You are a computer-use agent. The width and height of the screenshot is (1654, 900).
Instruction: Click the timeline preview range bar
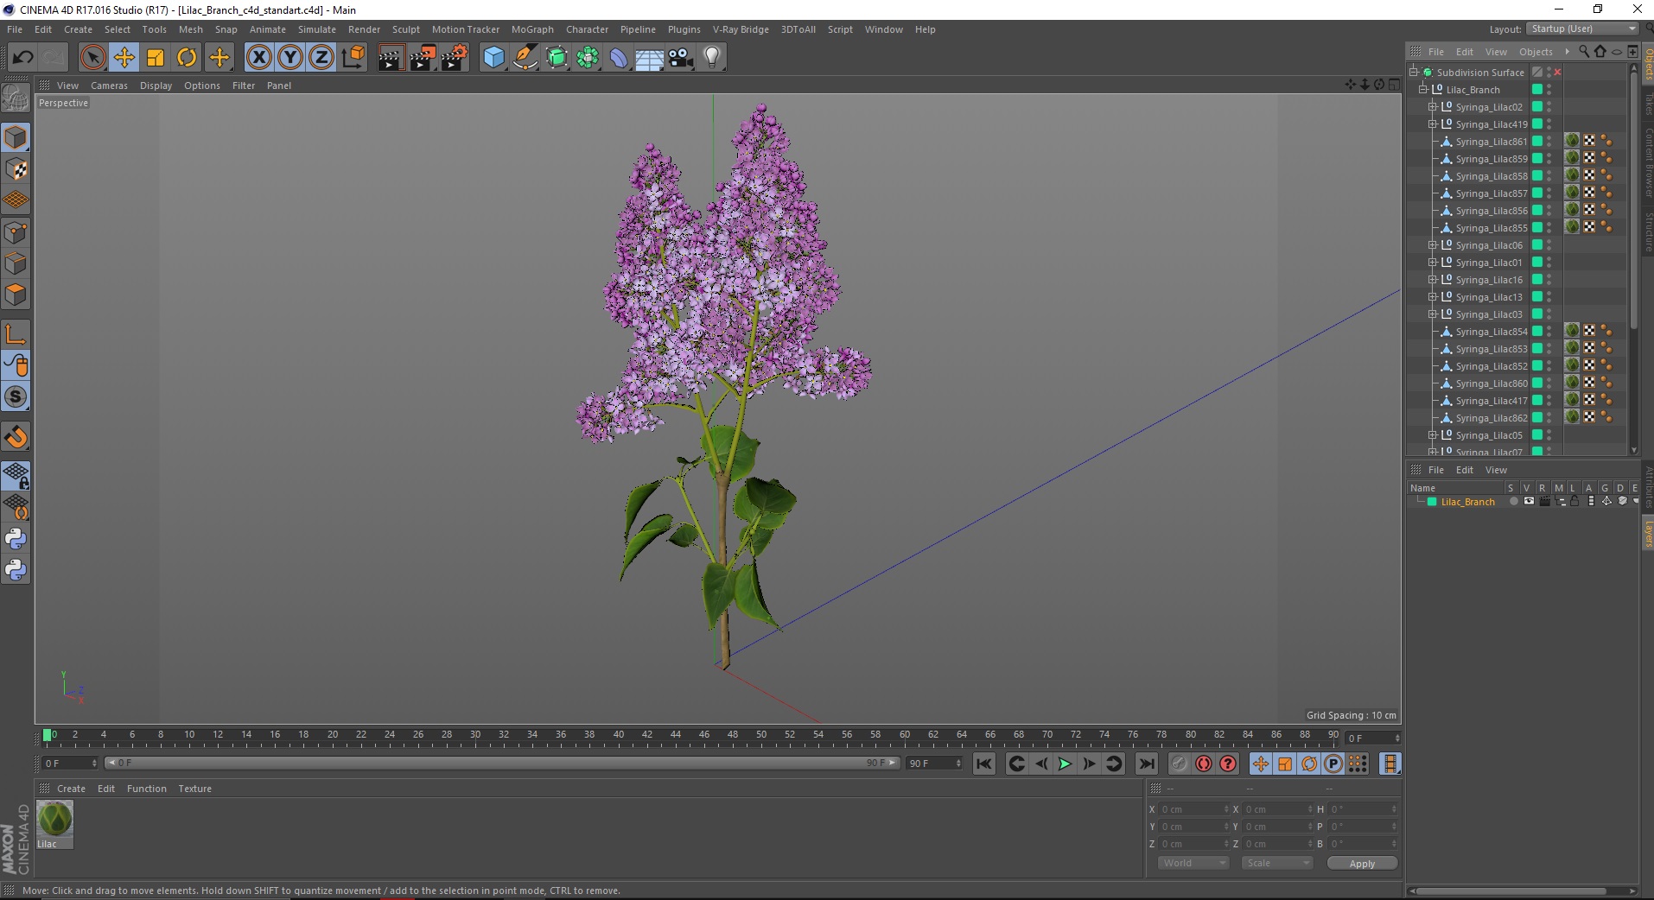pos(502,764)
